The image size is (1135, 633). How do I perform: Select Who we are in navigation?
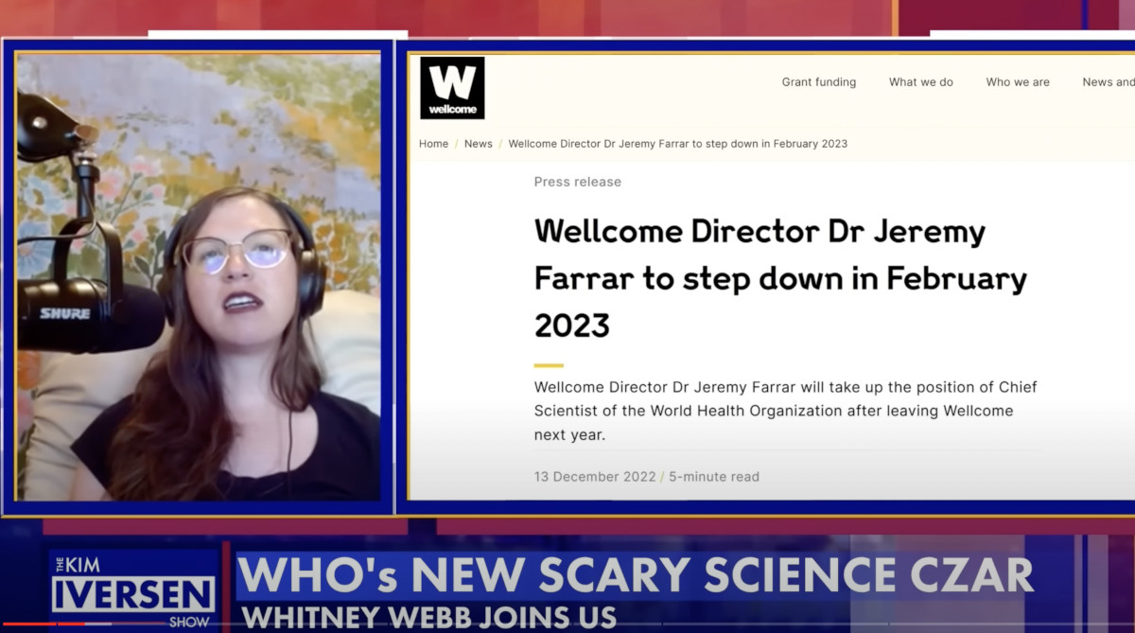pos(1018,82)
